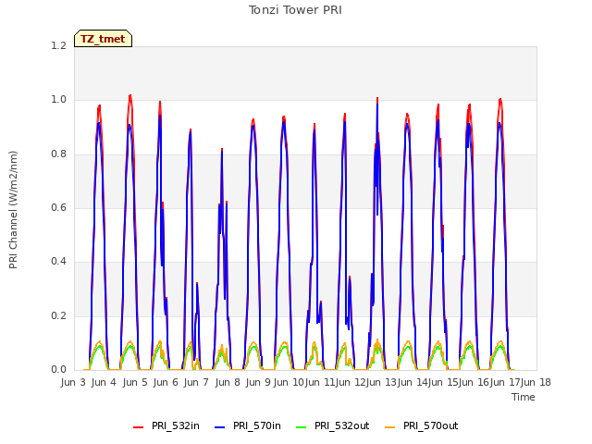Click the Jun 5 daily peak above 1.0

(x=130, y=95)
